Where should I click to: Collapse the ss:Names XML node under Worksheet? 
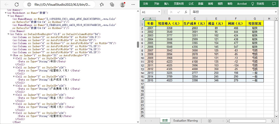click(8, 16)
